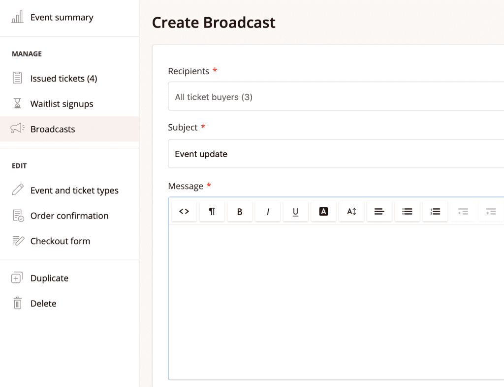Click the Event summary bar chart icon
Viewport: 504px width, 387px height.
pyautogui.click(x=17, y=17)
